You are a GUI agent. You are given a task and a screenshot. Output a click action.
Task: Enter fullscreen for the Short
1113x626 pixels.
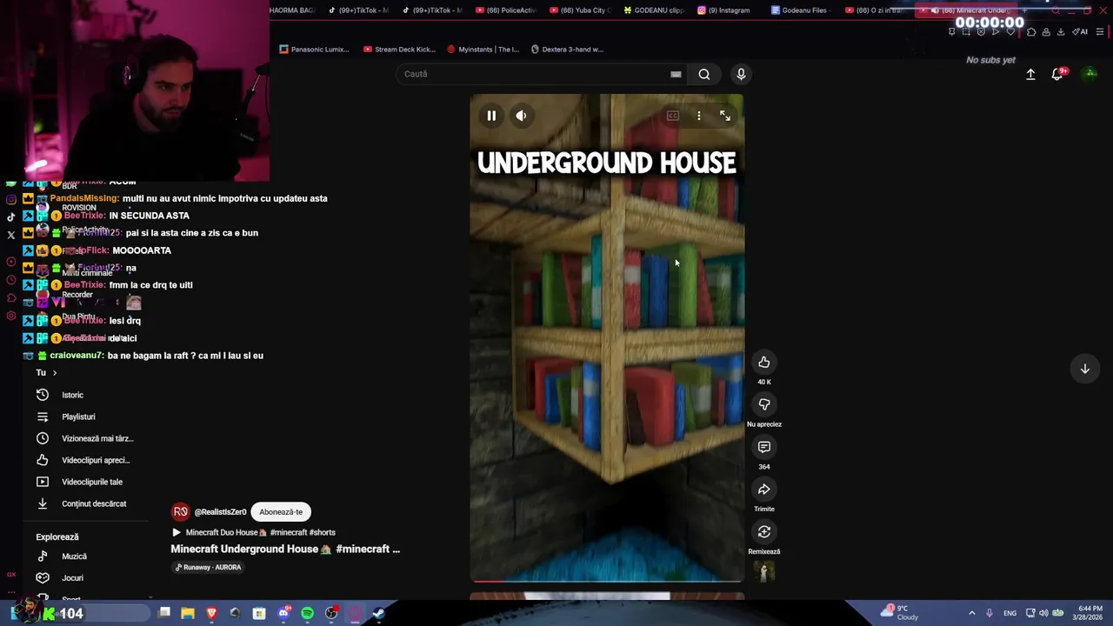725,116
